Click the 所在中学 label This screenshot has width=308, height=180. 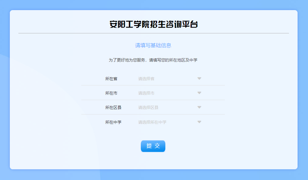coord(113,122)
